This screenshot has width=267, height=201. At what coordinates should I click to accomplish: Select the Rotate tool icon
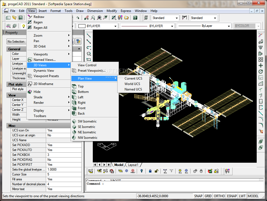click(x=261, y=71)
